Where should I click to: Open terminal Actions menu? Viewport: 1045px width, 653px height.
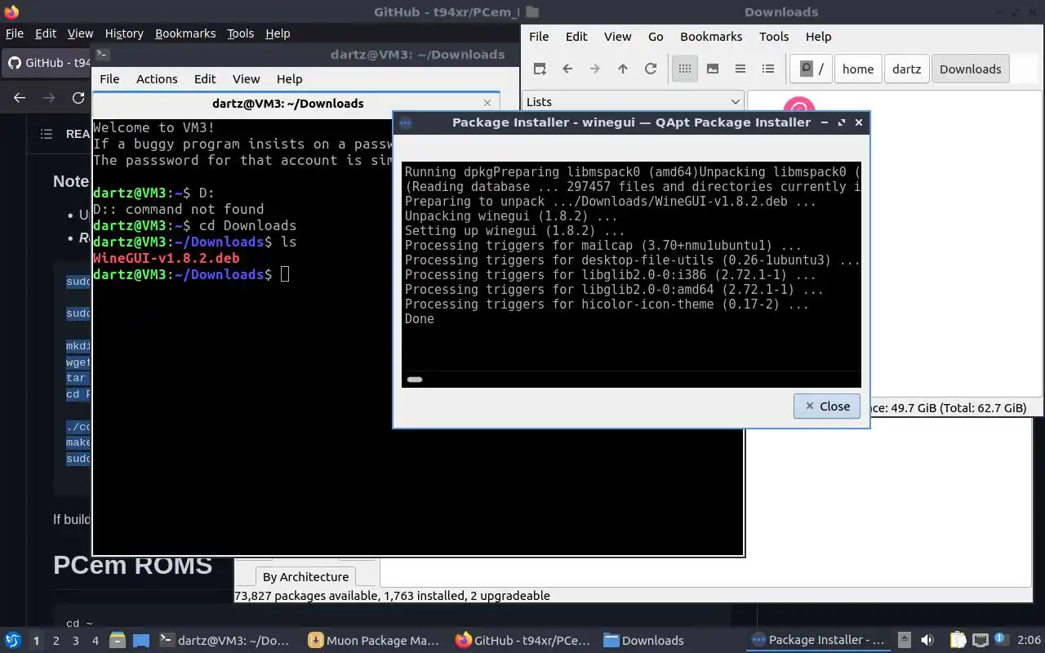click(157, 78)
